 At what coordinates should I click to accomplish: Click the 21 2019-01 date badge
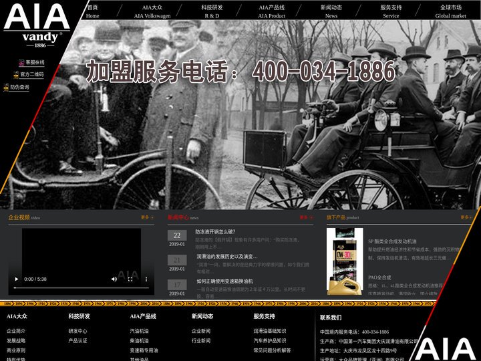tap(177, 263)
